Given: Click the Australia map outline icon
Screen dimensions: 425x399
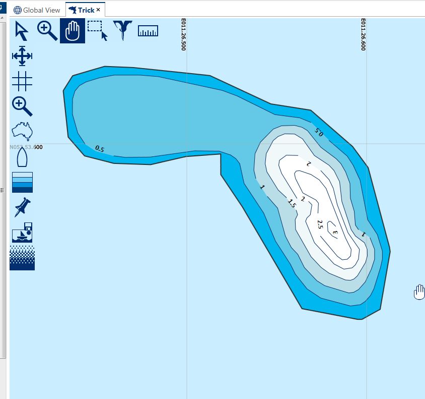Looking at the screenshot, I should tap(22, 132).
